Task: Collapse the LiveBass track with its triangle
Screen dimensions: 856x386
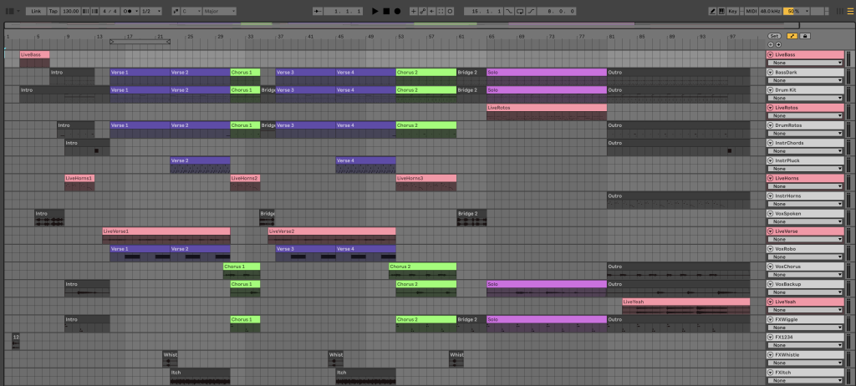Action: pyautogui.click(x=769, y=55)
